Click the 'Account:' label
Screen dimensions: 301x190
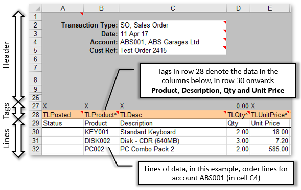coord(104,42)
